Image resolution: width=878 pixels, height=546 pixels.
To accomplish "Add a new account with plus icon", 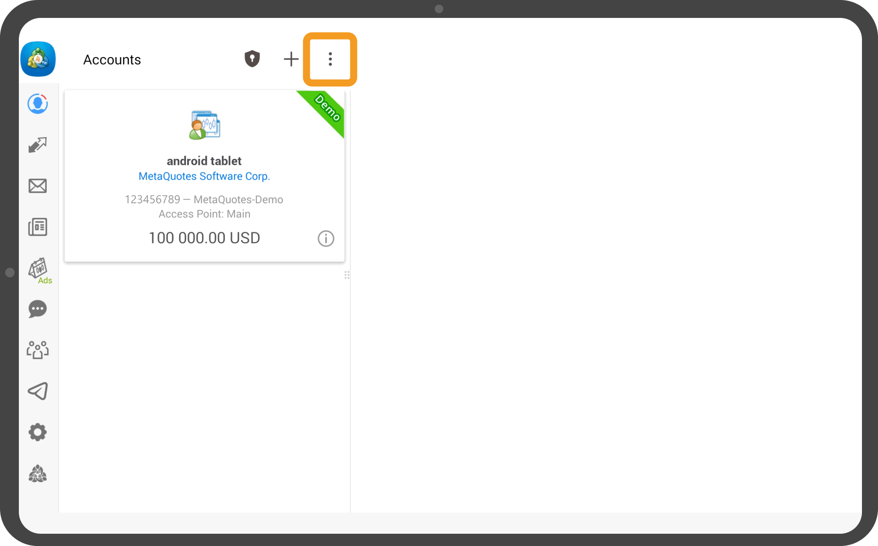I will point(291,59).
